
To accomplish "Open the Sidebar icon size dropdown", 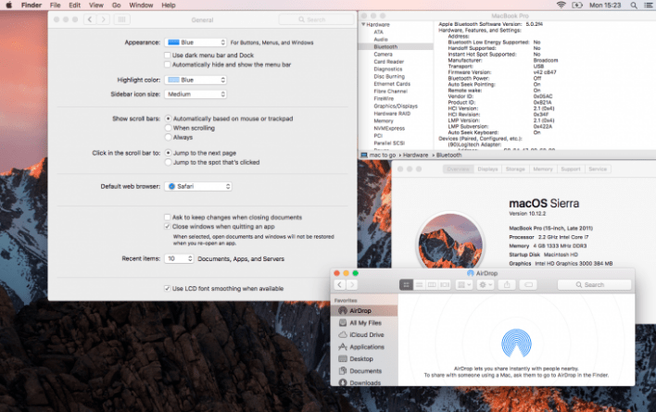I will click(x=196, y=94).
